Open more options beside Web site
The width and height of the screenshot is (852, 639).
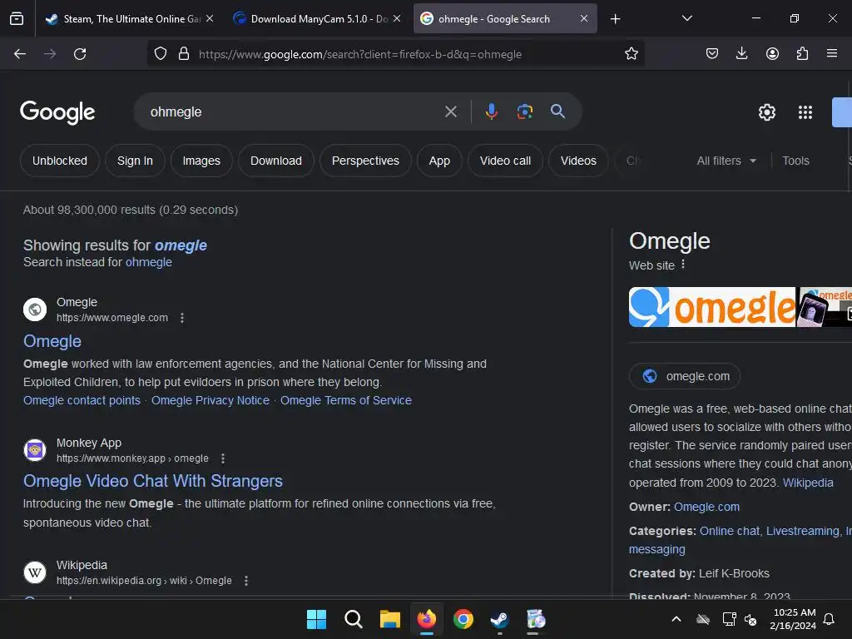pyautogui.click(x=683, y=265)
